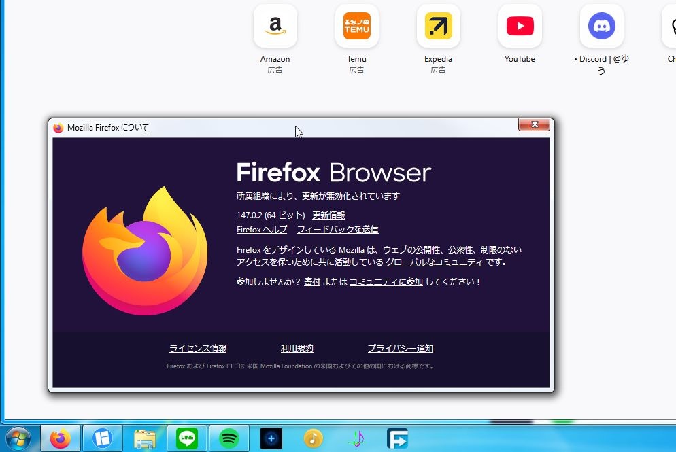
Task: Click the gold music note taskbar icon
Action: [x=313, y=439]
